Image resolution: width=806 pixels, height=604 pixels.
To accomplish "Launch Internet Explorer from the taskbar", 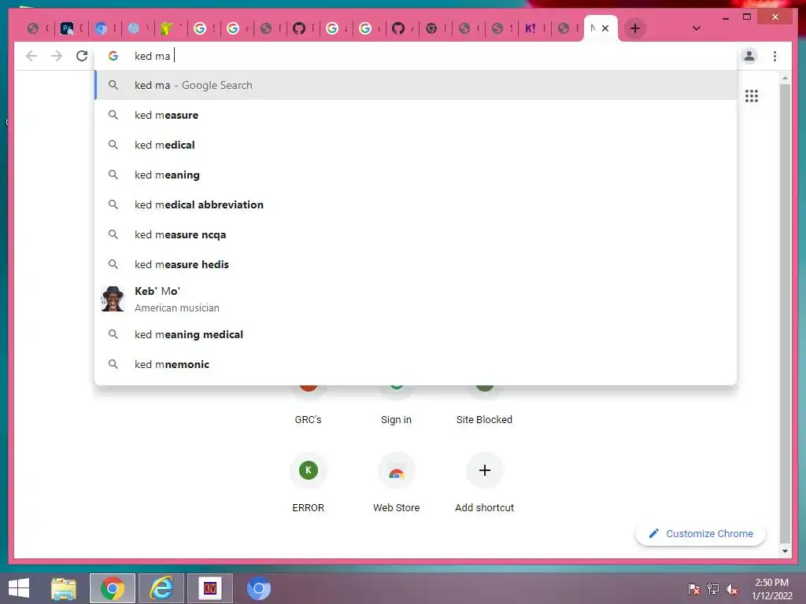I will click(161, 588).
